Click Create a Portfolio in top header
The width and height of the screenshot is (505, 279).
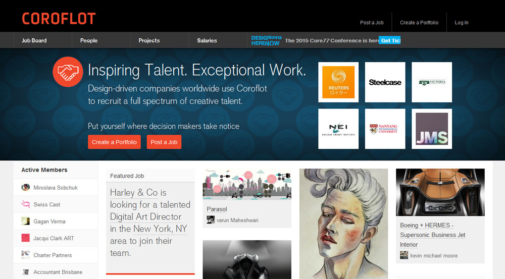coord(419,23)
